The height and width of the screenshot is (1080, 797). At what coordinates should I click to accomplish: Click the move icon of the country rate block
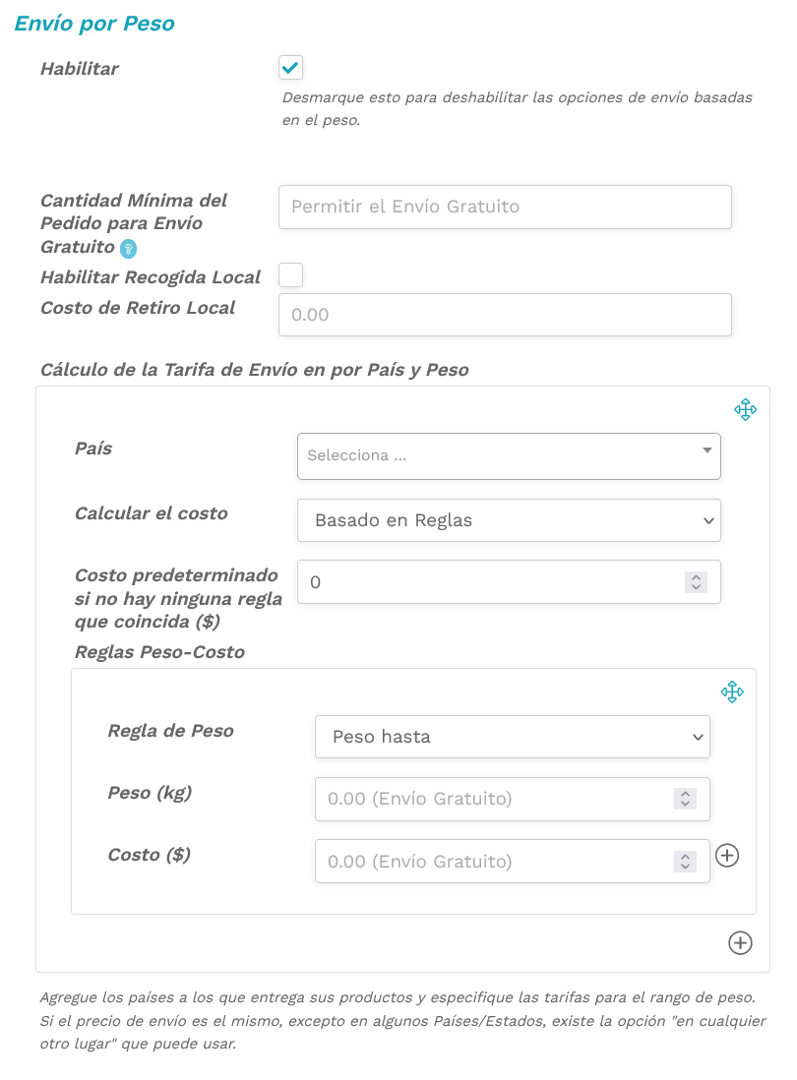click(746, 409)
